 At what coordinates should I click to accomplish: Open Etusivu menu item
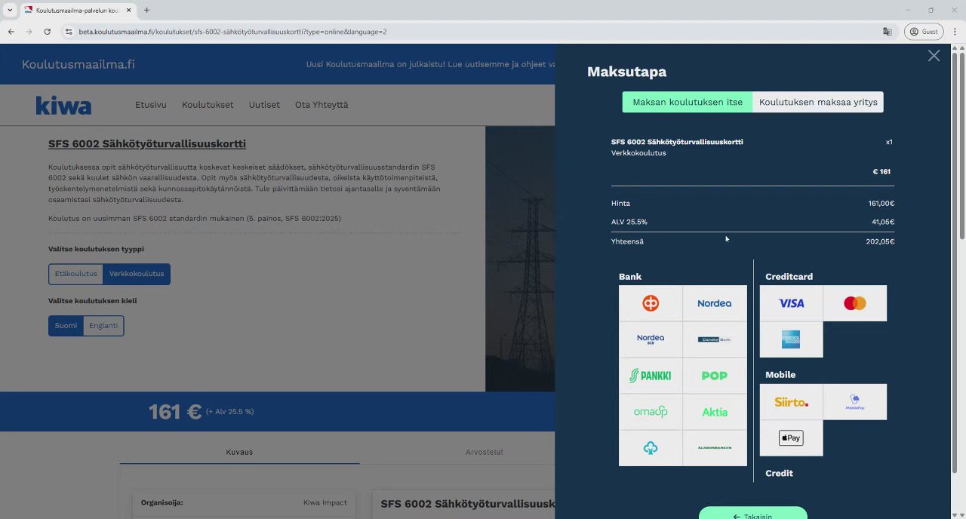[151, 105]
